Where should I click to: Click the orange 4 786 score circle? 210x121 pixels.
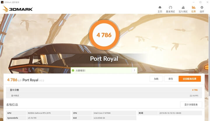pyautogui.click(x=104, y=35)
